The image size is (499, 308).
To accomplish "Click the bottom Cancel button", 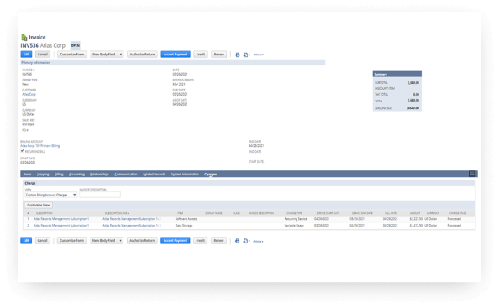I will 42,241.
